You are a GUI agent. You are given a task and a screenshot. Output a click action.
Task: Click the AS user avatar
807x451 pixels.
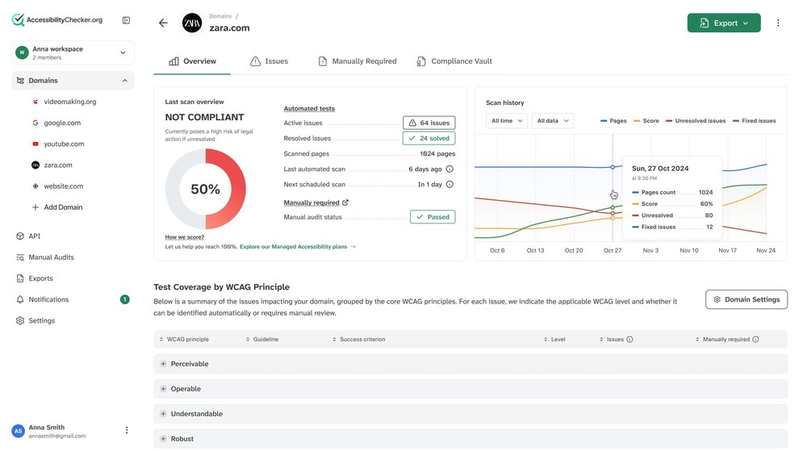click(18, 431)
